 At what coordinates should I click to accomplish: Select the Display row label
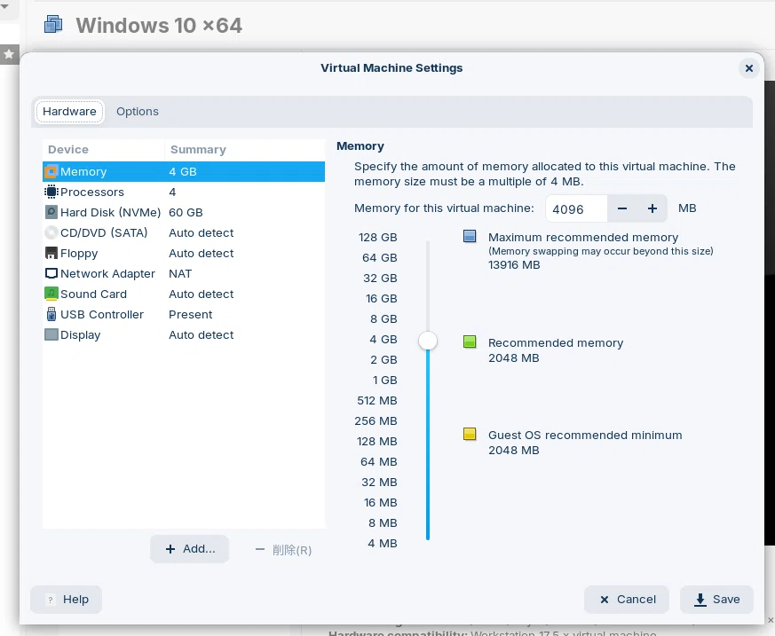(81, 334)
